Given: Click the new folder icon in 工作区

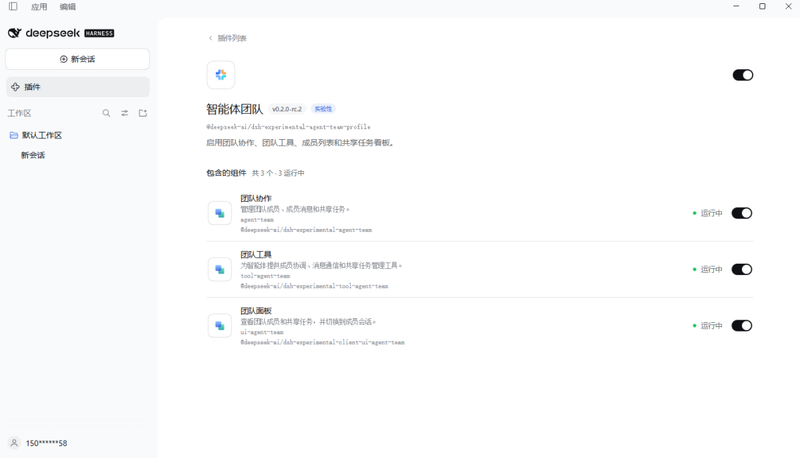Looking at the screenshot, I should click(x=143, y=113).
